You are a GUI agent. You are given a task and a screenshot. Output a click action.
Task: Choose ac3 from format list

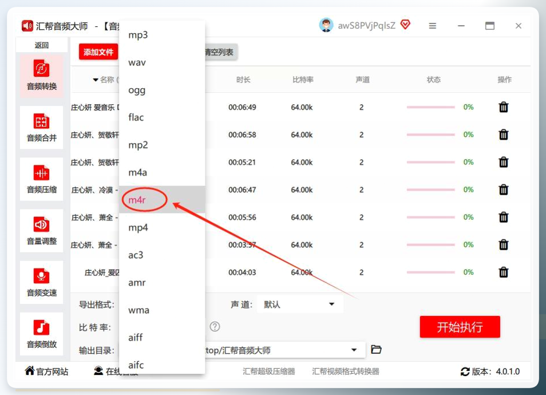click(x=162, y=255)
